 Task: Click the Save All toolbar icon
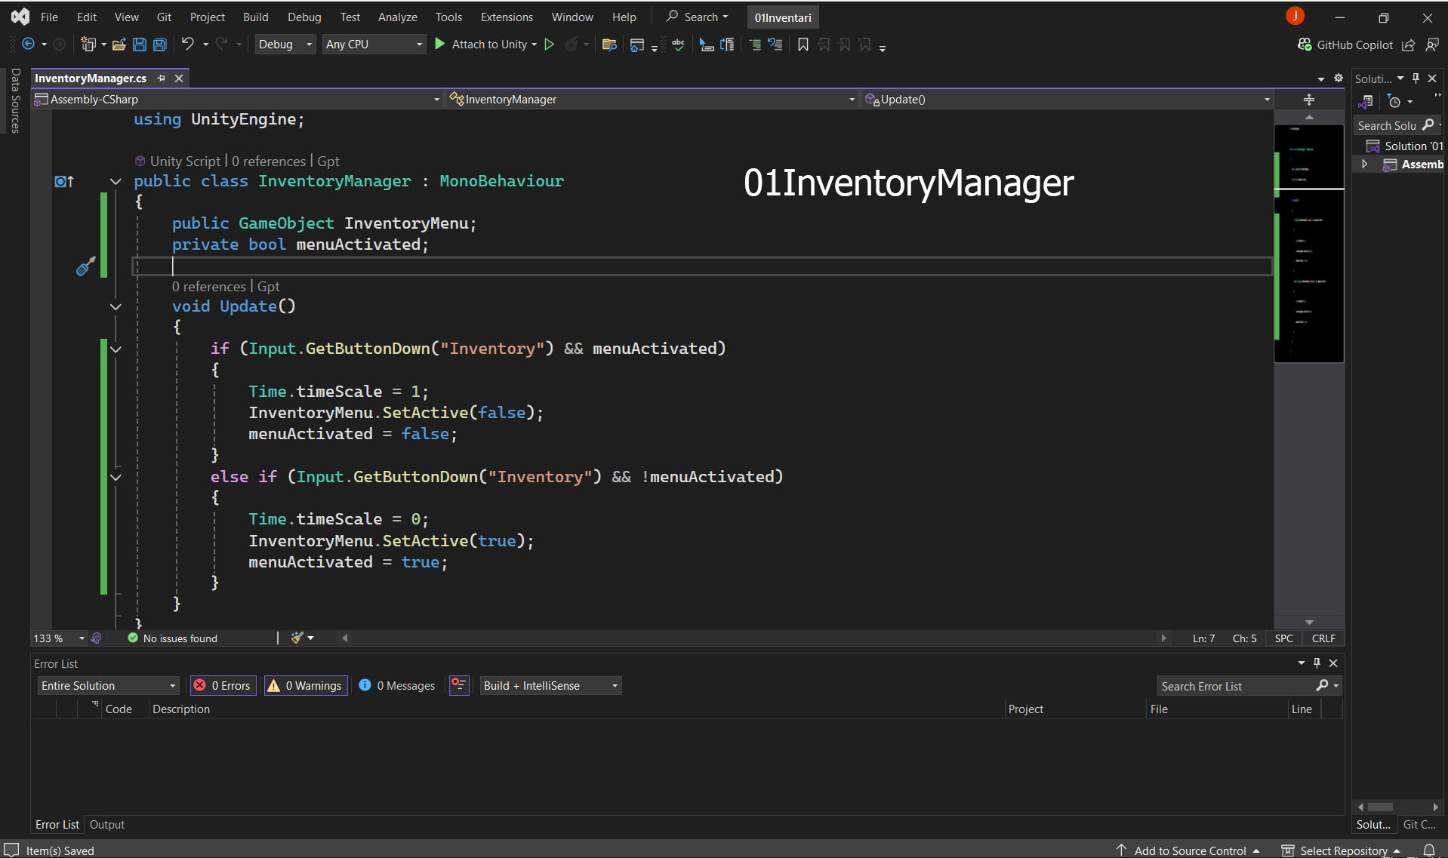tap(160, 45)
